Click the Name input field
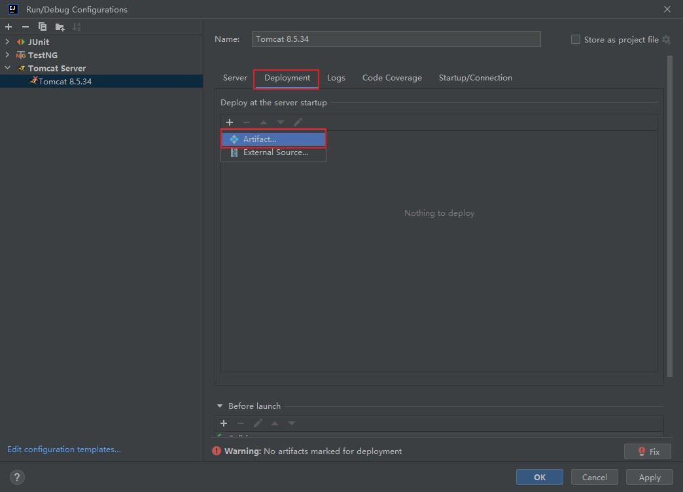683x492 pixels. 396,39
